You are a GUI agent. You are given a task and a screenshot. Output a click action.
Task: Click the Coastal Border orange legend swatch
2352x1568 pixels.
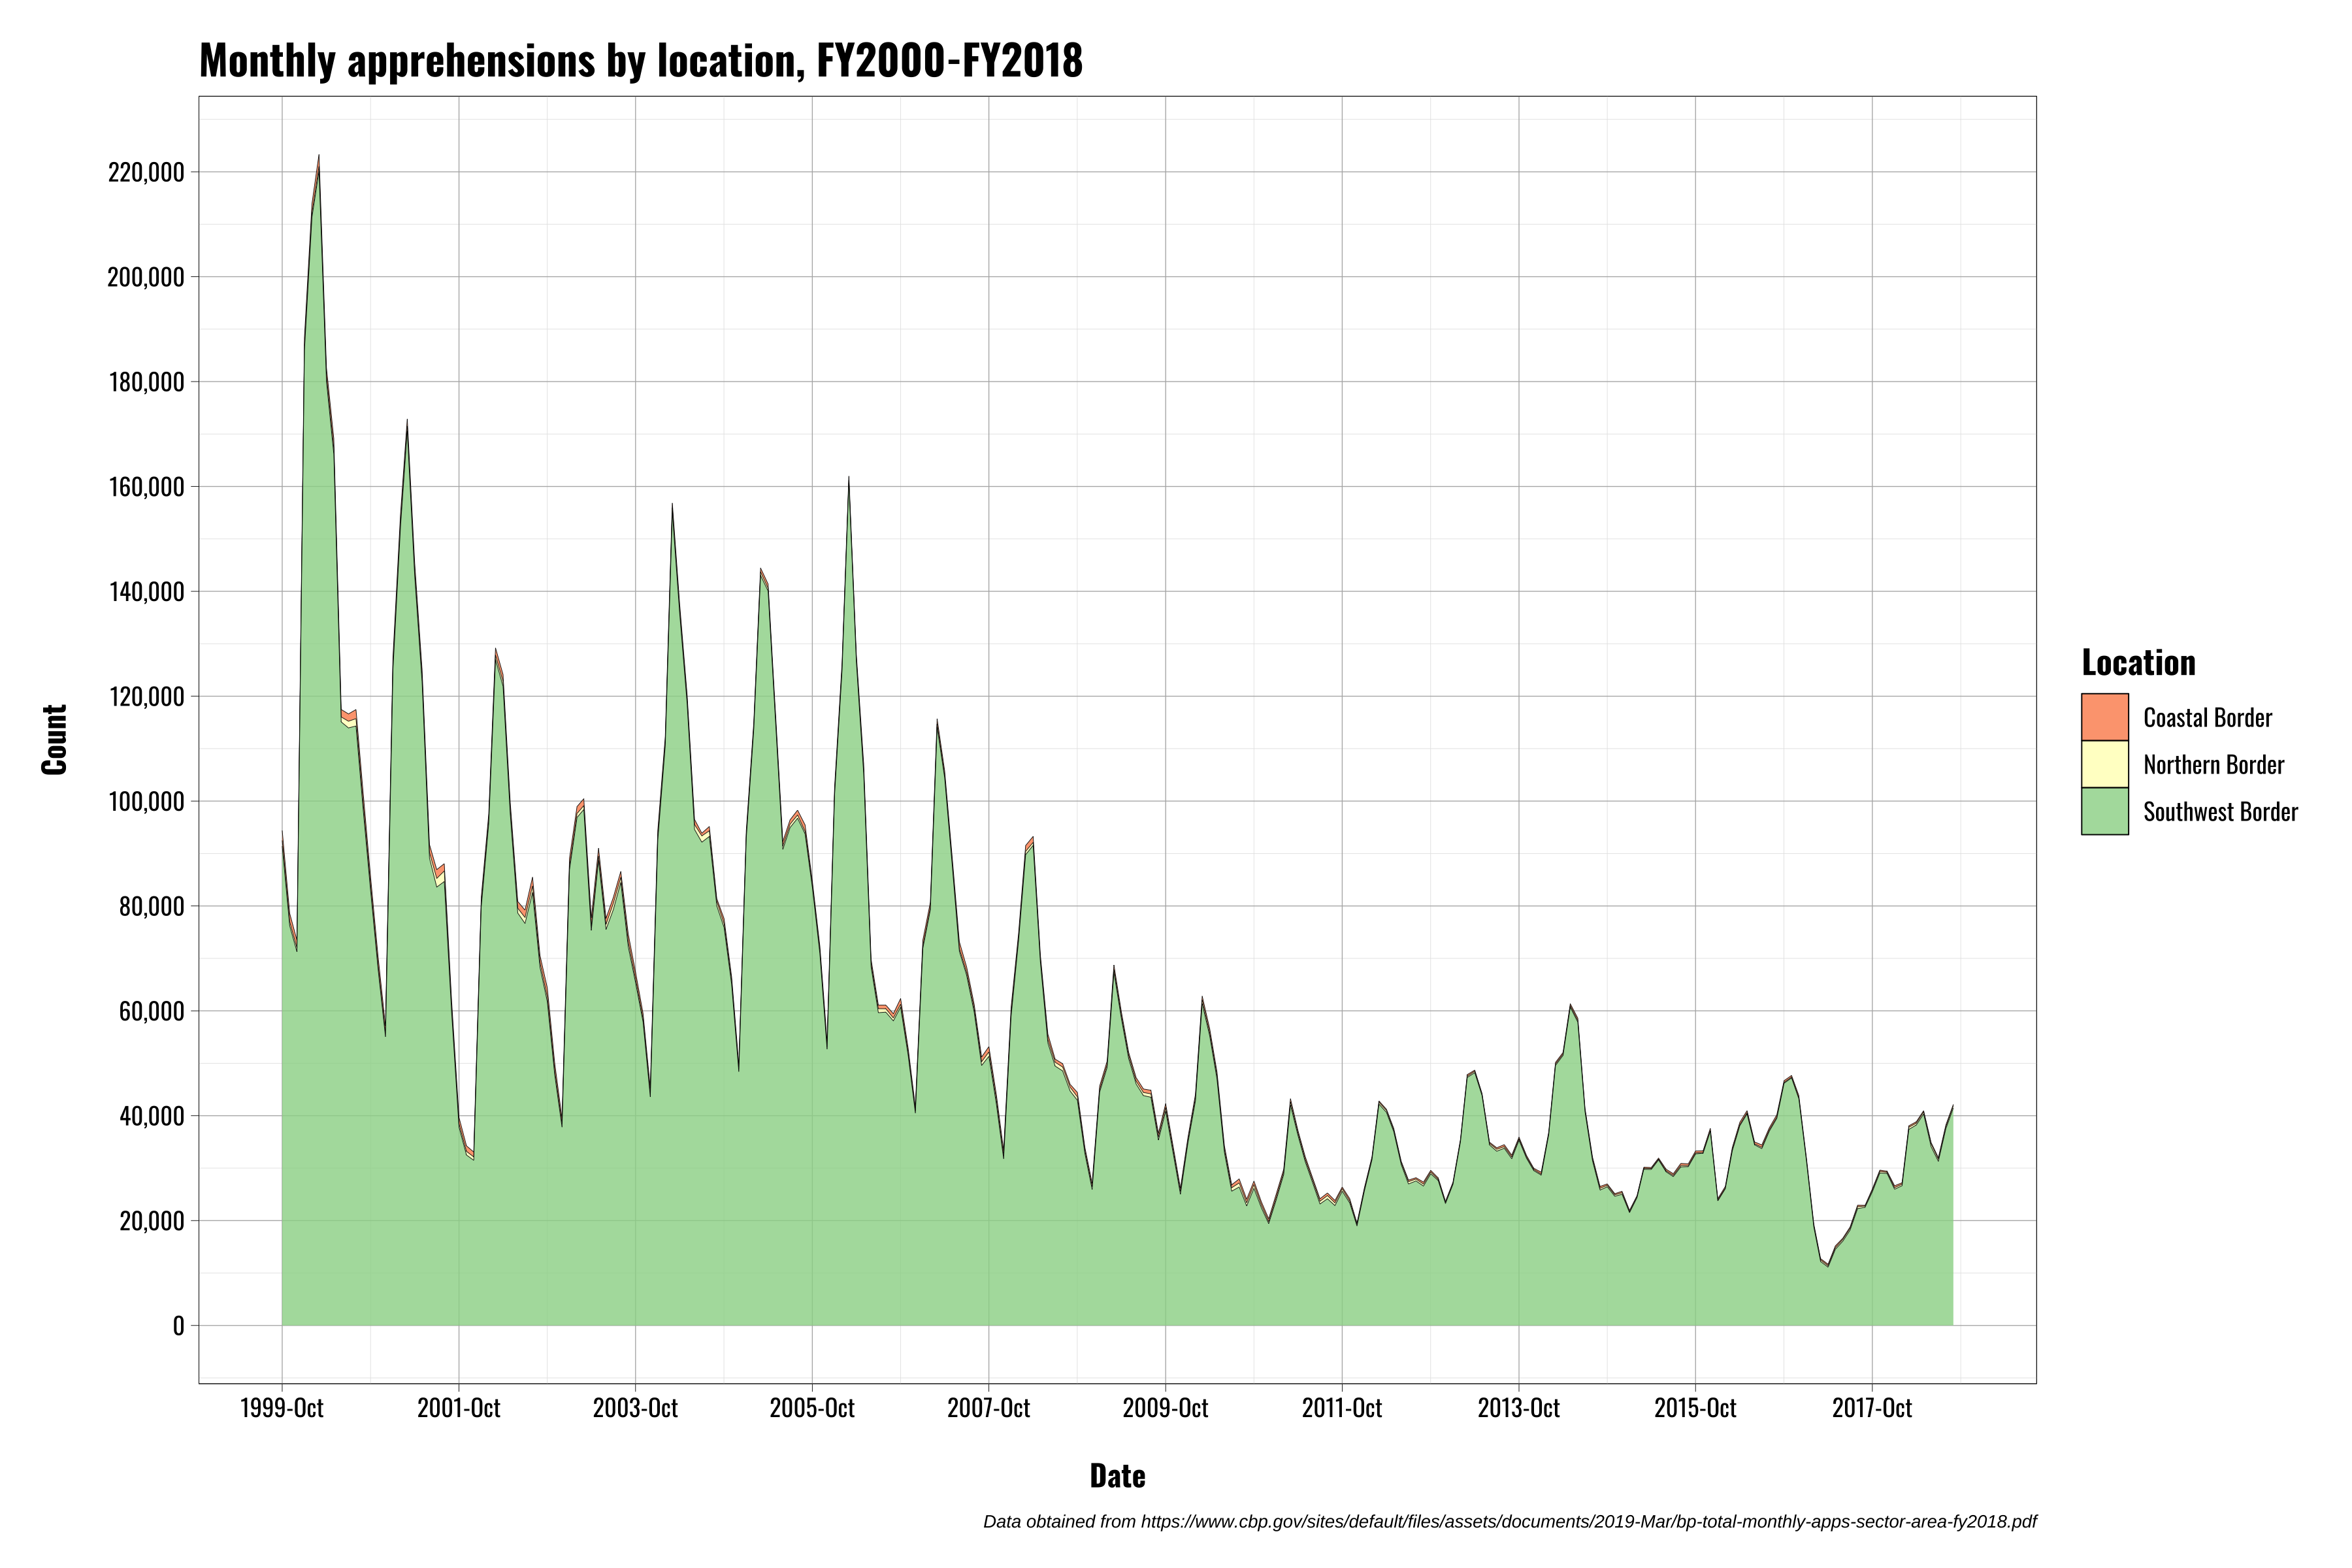2104,717
